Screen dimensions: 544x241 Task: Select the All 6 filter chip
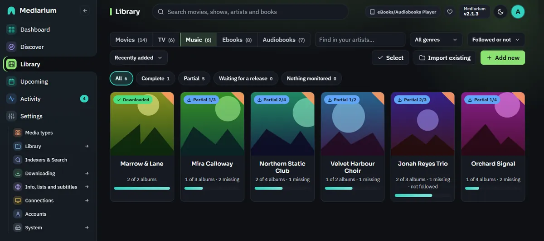click(121, 78)
